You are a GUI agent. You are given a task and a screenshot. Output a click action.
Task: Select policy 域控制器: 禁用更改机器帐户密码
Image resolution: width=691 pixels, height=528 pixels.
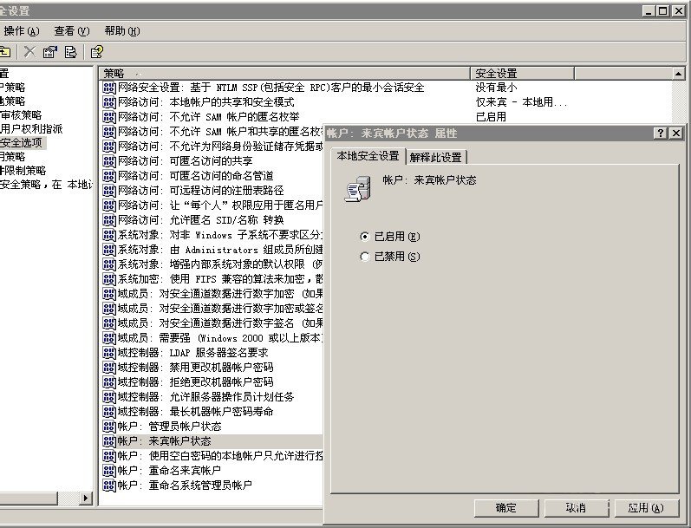pyautogui.click(x=195, y=367)
